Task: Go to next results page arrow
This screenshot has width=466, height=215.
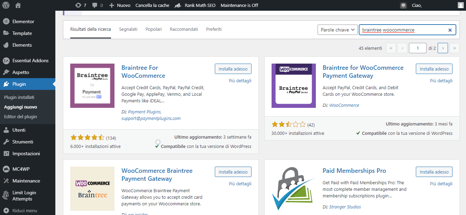Action: coord(443,48)
